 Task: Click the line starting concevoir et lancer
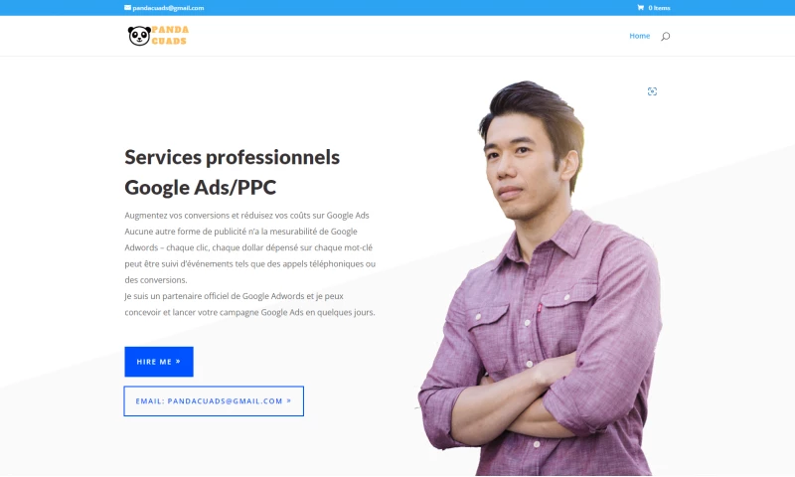point(250,312)
